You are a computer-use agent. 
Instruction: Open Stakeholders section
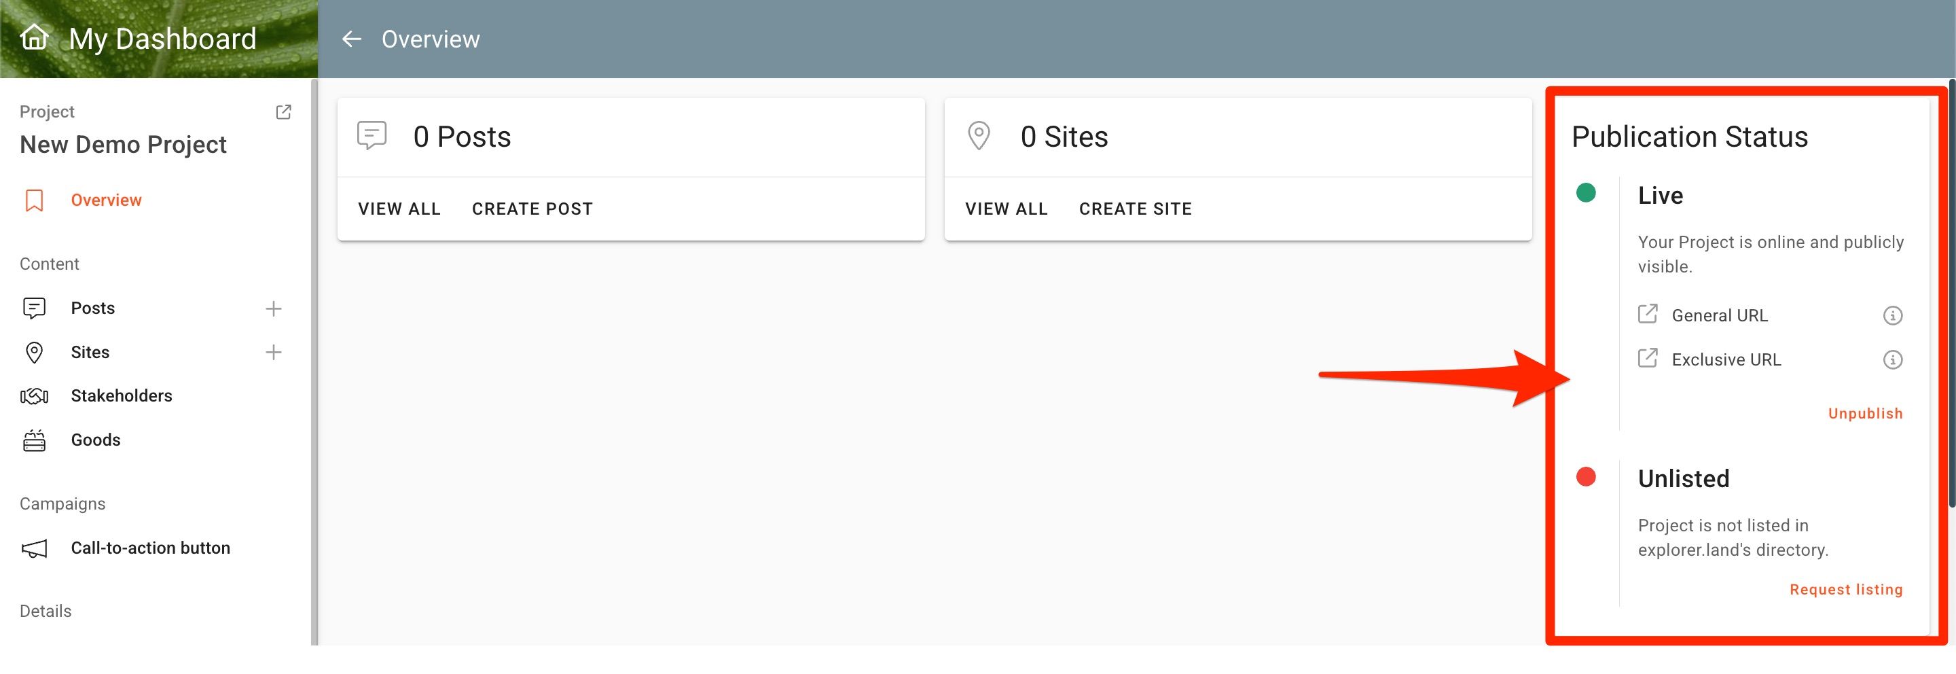coord(122,396)
